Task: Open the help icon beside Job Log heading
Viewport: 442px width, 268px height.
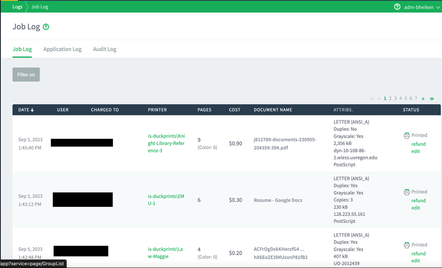Action: [x=46, y=27]
